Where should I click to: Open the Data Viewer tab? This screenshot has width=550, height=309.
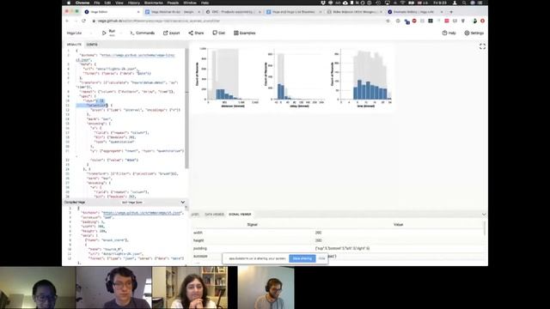pos(214,214)
